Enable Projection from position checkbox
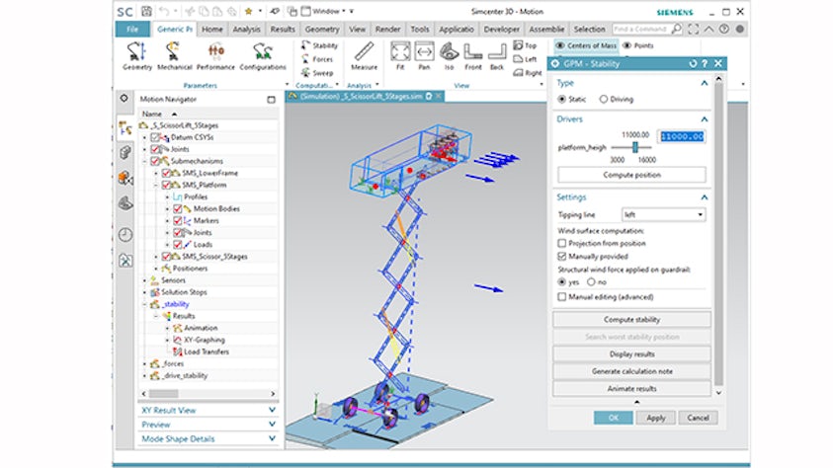 click(x=561, y=243)
